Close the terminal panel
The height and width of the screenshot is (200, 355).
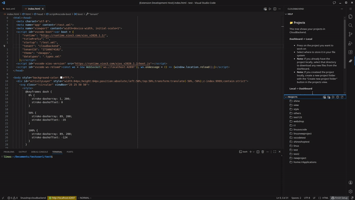pos(280,152)
